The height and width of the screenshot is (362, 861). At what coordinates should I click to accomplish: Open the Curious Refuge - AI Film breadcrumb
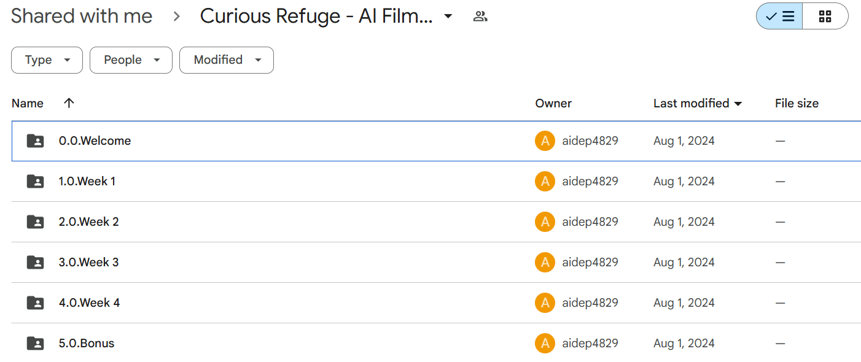(316, 17)
